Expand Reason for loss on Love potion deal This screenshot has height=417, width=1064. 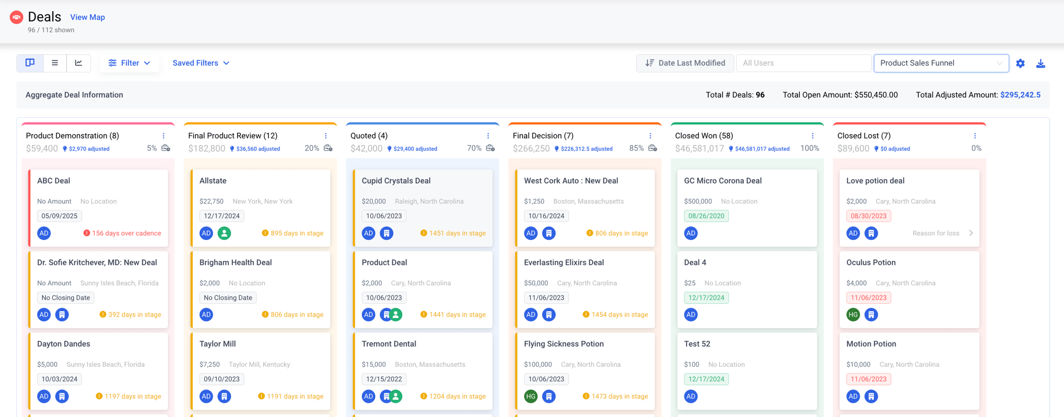point(942,233)
